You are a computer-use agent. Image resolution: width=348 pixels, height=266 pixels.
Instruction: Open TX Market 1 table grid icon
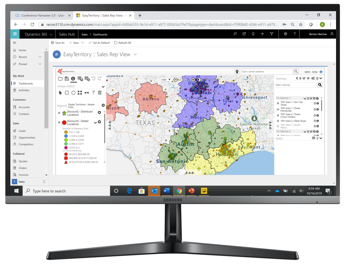click(x=314, y=98)
